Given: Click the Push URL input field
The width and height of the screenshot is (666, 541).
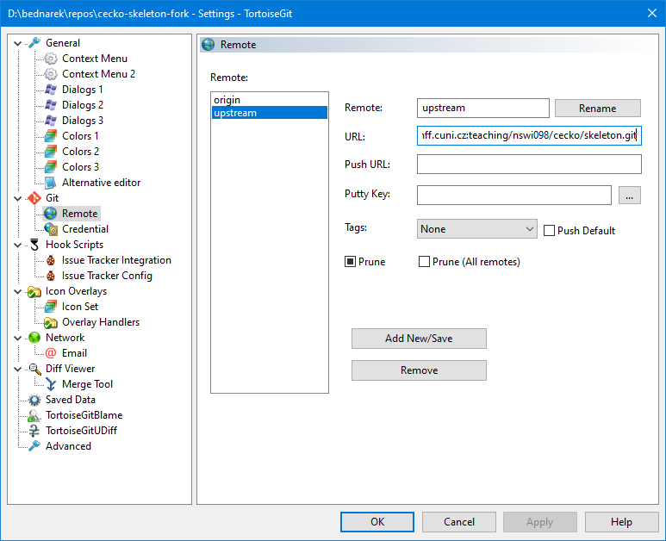Looking at the screenshot, I should click(528, 165).
